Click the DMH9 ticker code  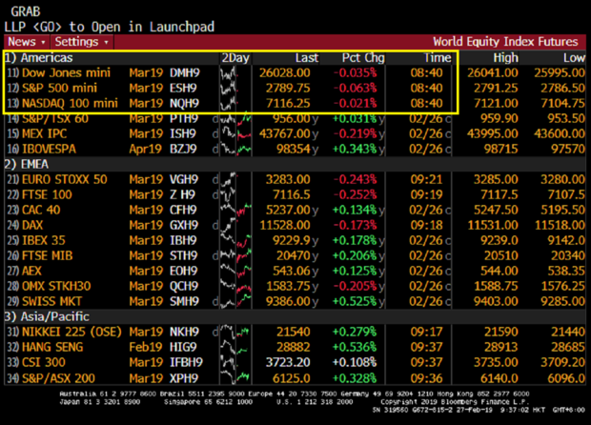pos(185,72)
